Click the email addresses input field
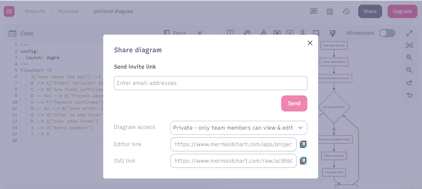The height and width of the screenshot is (189, 422). coord(210,83)
